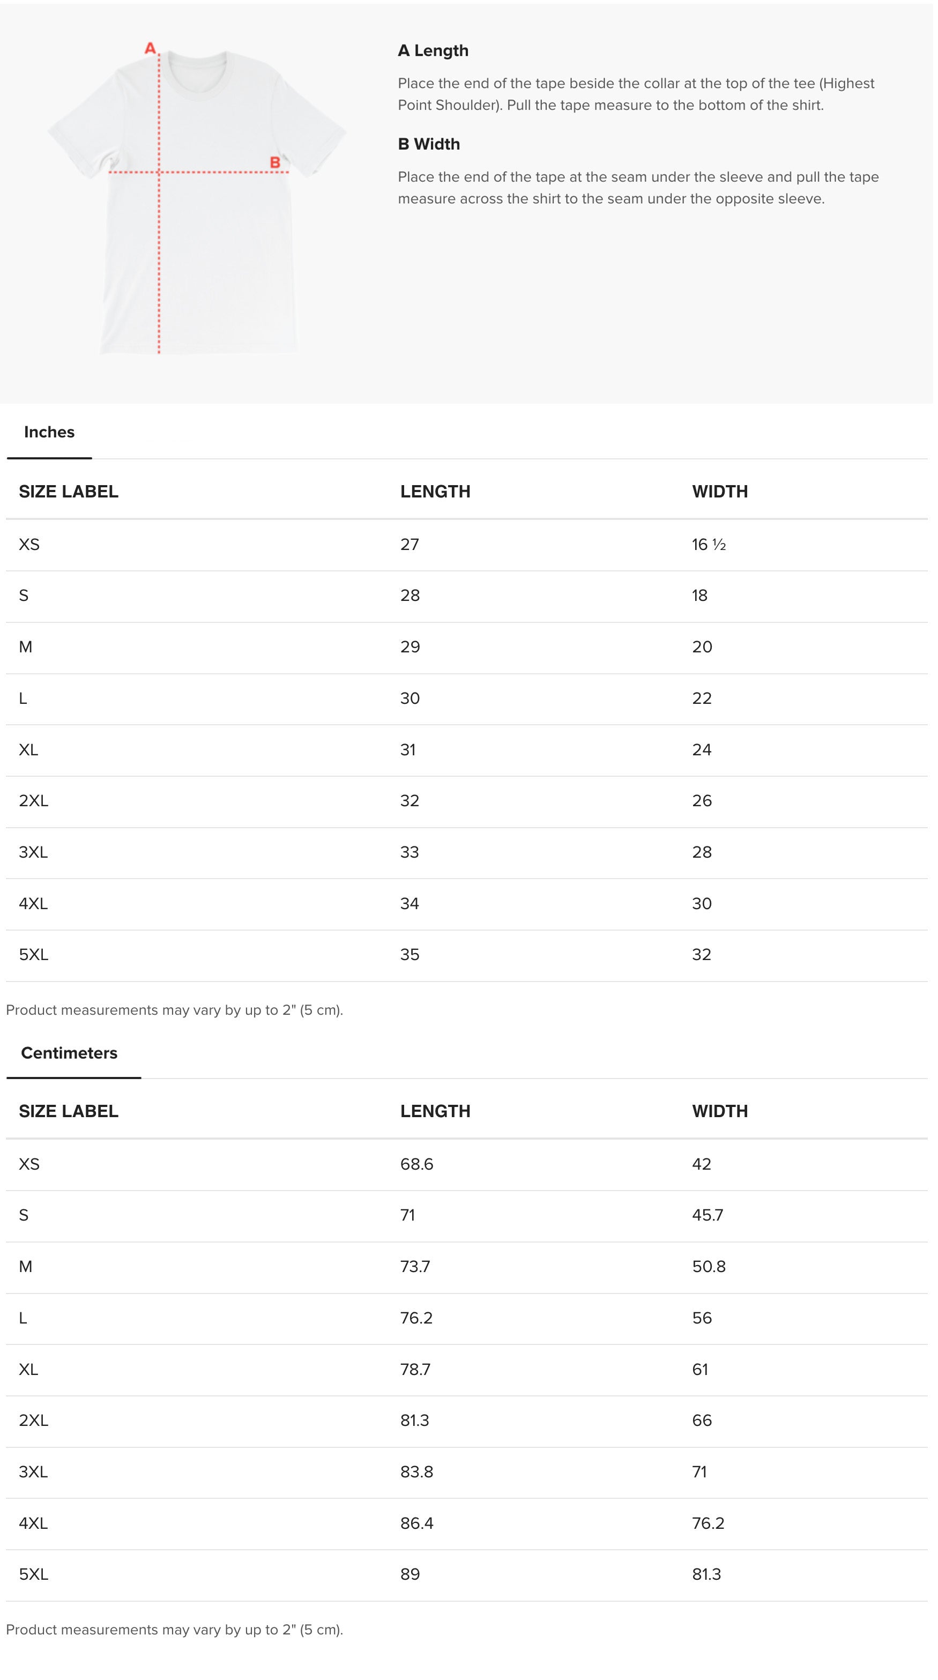Click the red A marker on shirt
938x1680 pixels.
150,48
